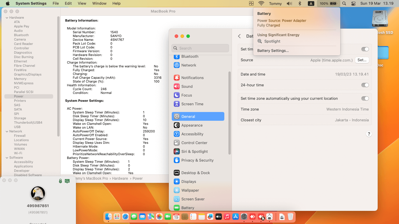Open the Window menu

click(x=99, y=3)
